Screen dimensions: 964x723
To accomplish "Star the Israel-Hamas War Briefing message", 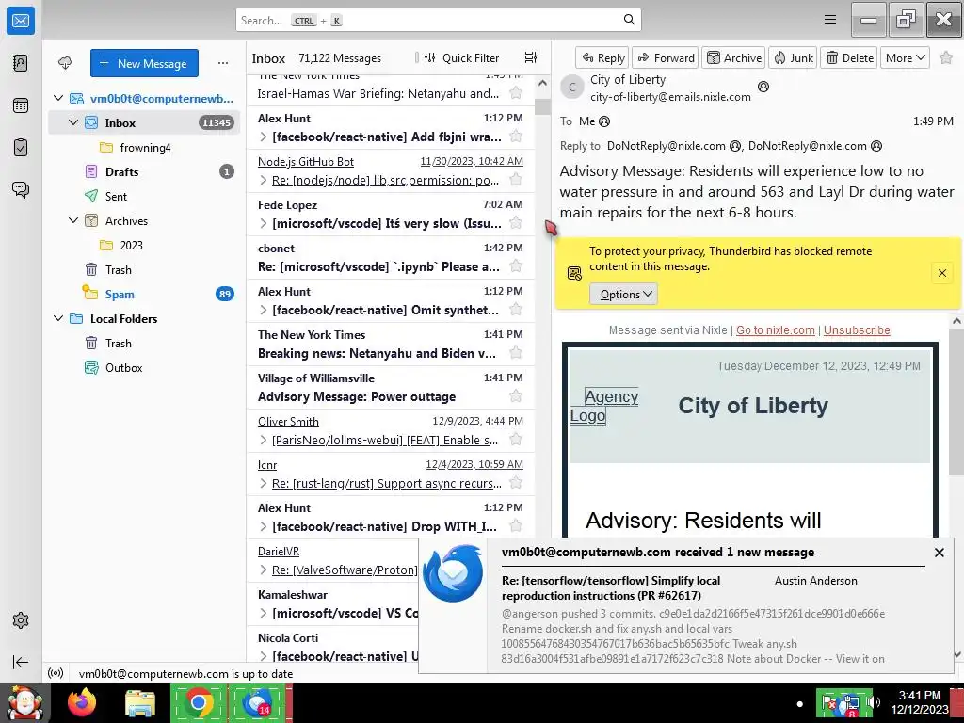I will click(x=516, y=93).
